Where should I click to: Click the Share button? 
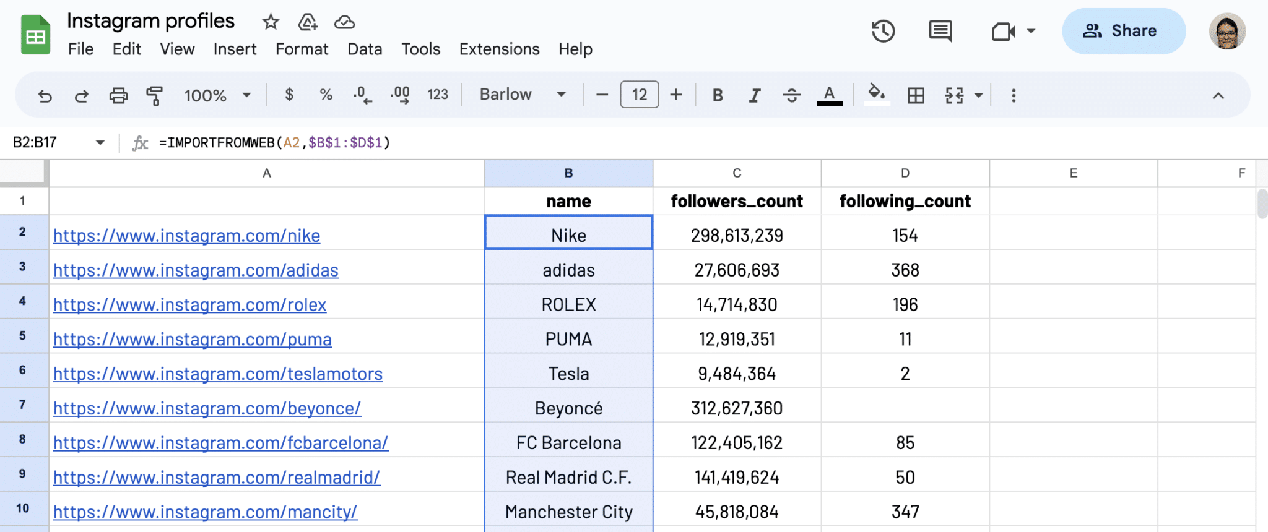click(x=1123, y=31)
